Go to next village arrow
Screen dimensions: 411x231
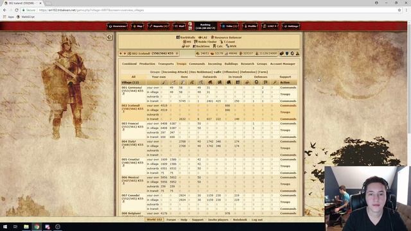click(x=125, y=53)
